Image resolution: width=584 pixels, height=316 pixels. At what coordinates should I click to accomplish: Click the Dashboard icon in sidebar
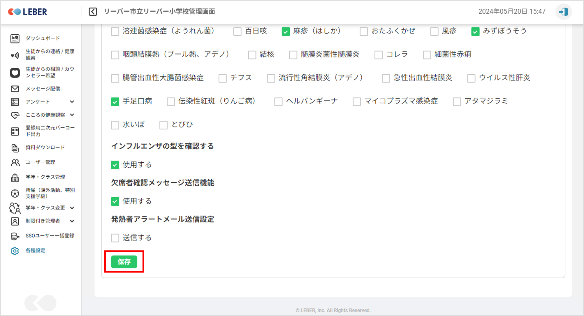15,38
